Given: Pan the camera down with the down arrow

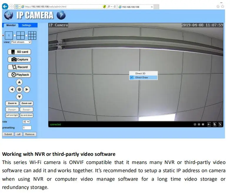Looking at the screenshot, I should pos(19,97).
